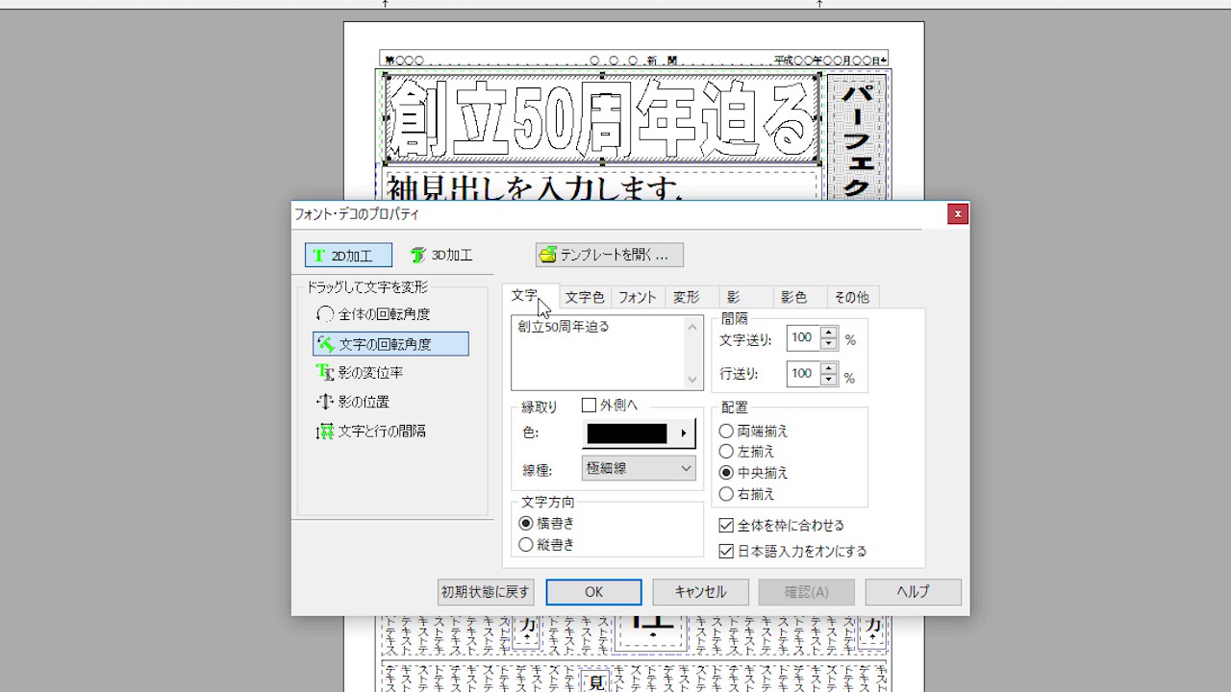Increase 文字送り value with up arrow
1231x692 pixels.
click(829, 333)
